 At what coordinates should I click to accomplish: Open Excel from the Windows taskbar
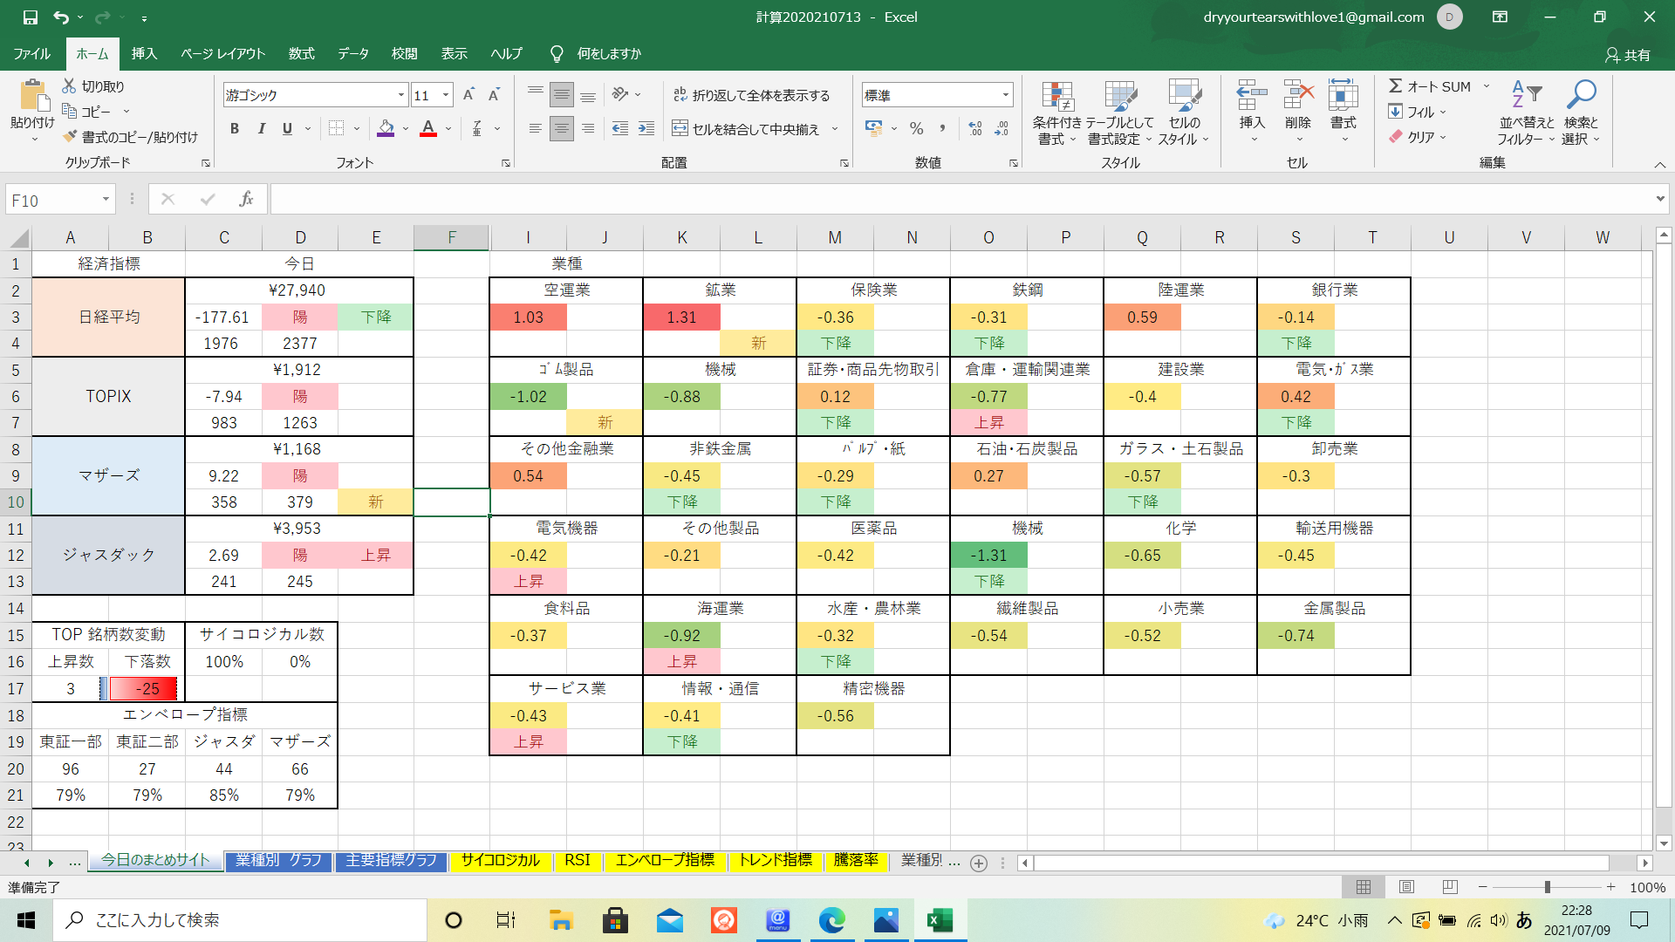tap(940, 920)
